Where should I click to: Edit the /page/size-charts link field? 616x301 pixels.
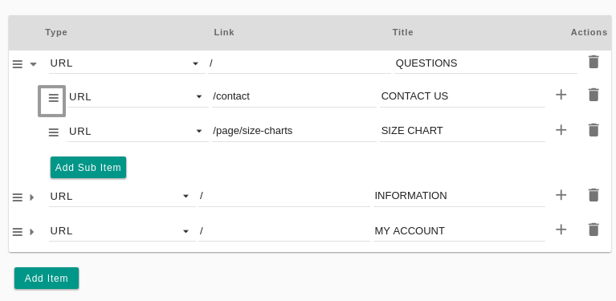pyautogui.click(x=294, y=131)
